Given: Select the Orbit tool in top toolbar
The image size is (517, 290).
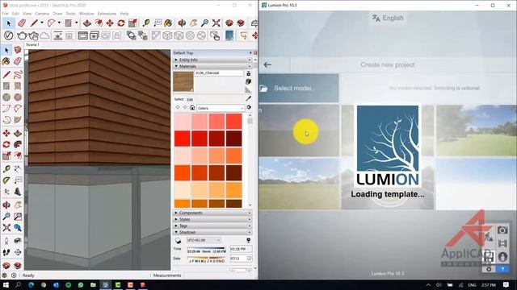Looking at the screenshot, I should (x=182, y=23).
